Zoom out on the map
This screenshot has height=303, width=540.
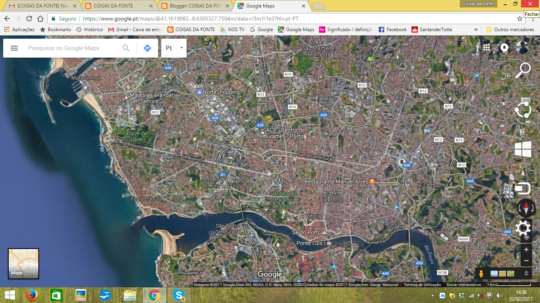pos(526,261)
